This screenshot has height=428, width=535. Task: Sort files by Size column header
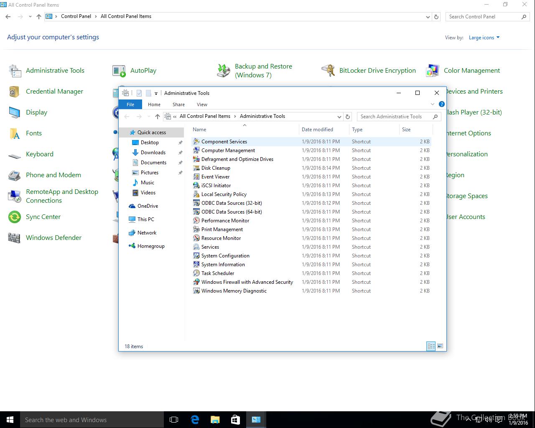point(415,130)
